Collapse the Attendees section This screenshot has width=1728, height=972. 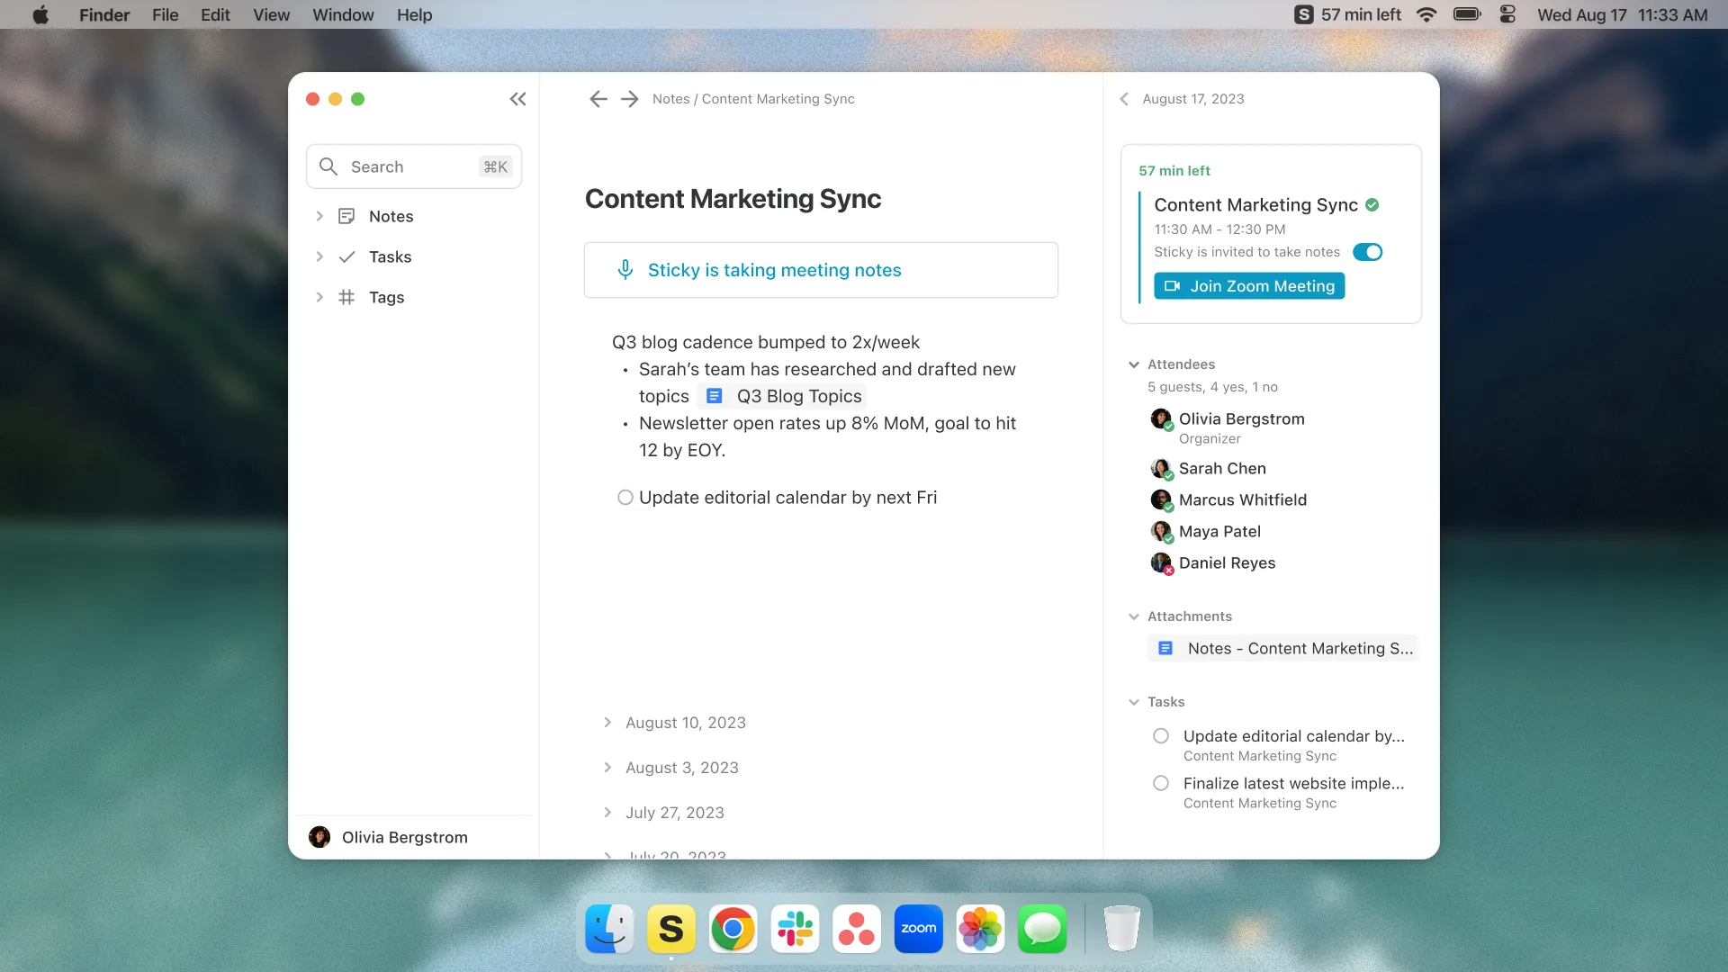[x=1134, y=364]
